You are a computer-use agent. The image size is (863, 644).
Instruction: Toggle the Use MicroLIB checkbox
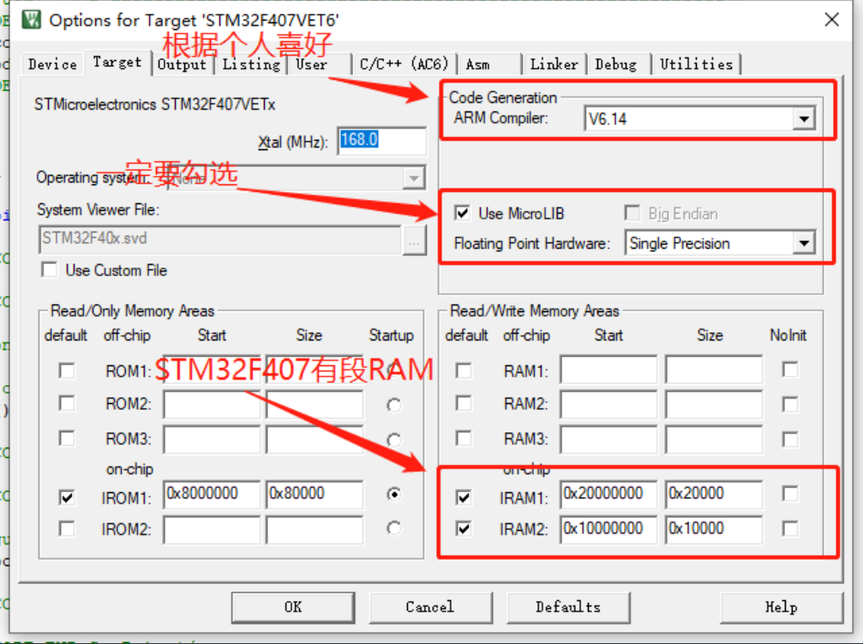click(462, 213)
